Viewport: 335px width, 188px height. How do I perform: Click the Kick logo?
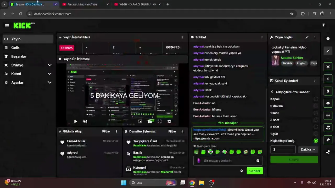pos(24,25)
